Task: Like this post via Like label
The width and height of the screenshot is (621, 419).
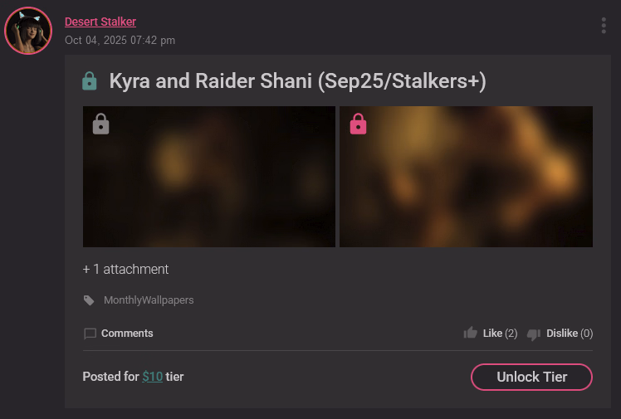Action: tap(492, 334)
